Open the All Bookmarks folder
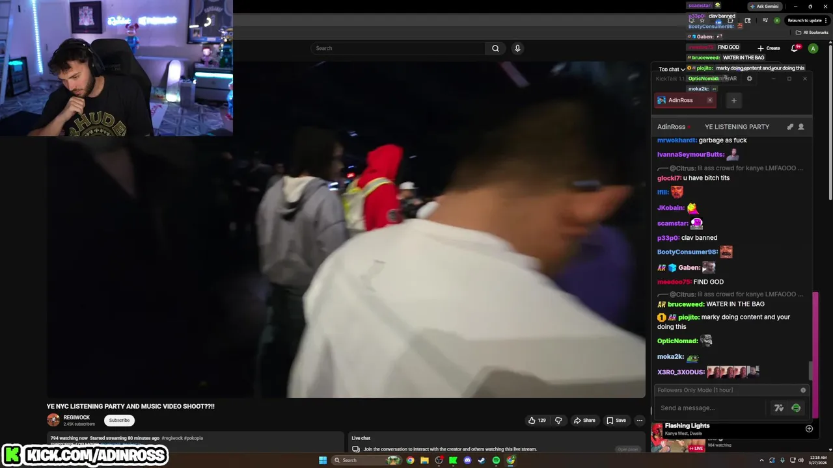833x468 pixels. point(812,32)
